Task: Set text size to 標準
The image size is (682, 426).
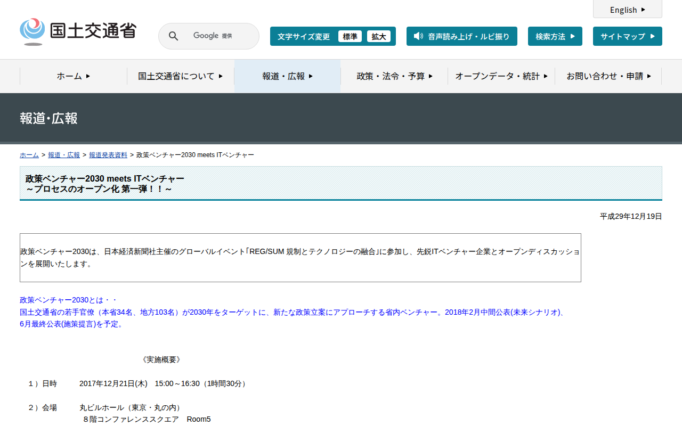Action: (350, 36)
